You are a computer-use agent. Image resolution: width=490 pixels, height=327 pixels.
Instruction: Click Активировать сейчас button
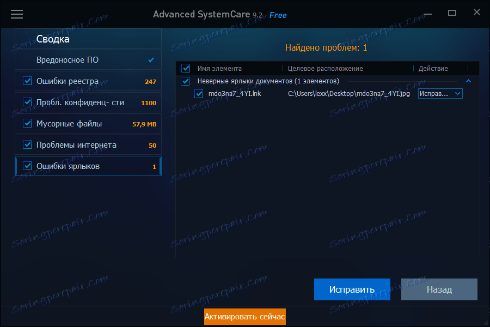pos(244,317)
